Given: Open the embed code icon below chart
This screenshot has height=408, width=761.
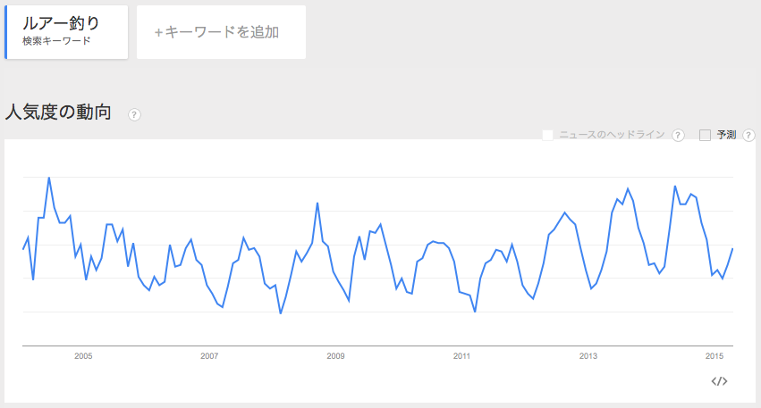Looking at the screenshot, I should coord(719,381).
